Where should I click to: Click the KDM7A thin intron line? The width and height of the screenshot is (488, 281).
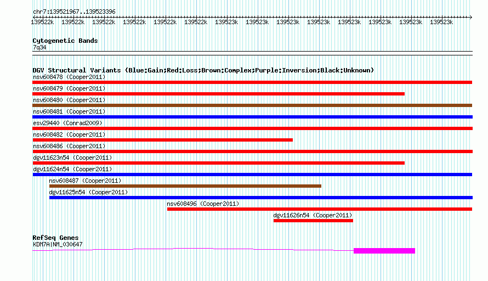coord(193,249)
